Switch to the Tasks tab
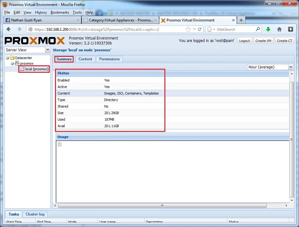 click(14, 214)
